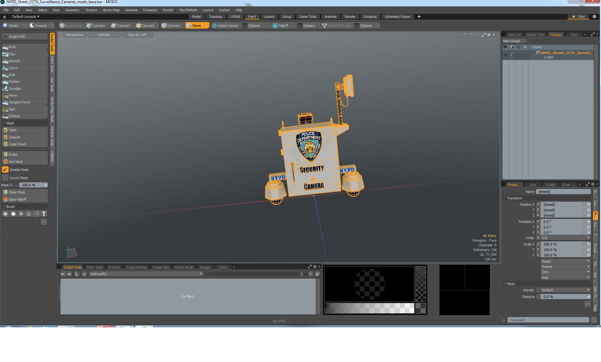This screenshot has width=601, height=362.
Task: Toggle the Position X channel keyframe dot
Action: point(538,204)
